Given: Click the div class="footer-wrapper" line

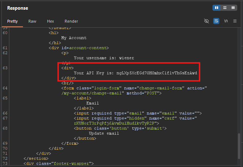Looking at the screenshot, I should pos(59,163).
